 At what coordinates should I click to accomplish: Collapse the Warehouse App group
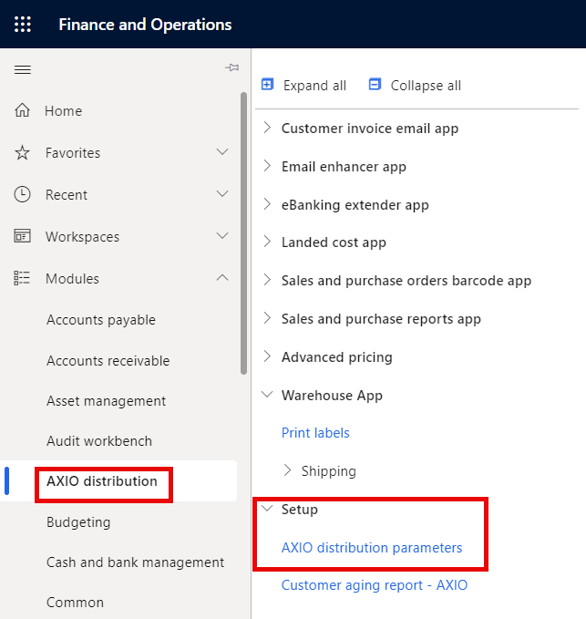point(267,396)
